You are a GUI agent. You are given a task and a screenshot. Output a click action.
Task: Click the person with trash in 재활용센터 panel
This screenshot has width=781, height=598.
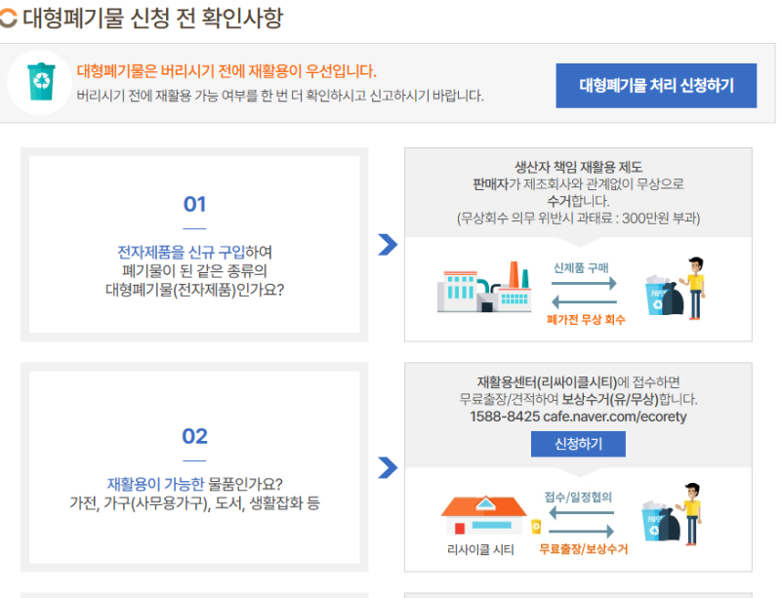[x=672, y=514]
